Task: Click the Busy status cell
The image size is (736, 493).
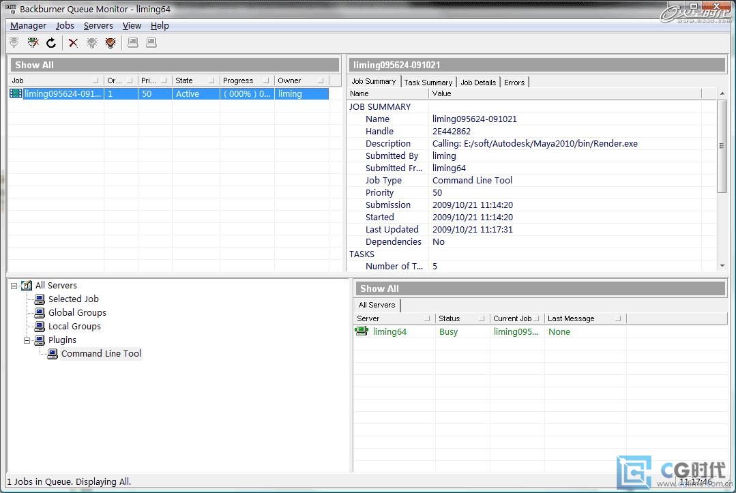Action: point(448,331)
